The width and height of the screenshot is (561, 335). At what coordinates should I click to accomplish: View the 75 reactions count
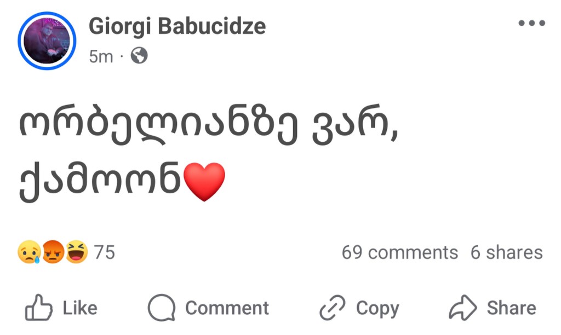point(104,253)
